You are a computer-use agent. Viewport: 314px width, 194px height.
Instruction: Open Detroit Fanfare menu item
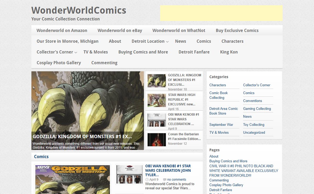[x=194, y=52]
